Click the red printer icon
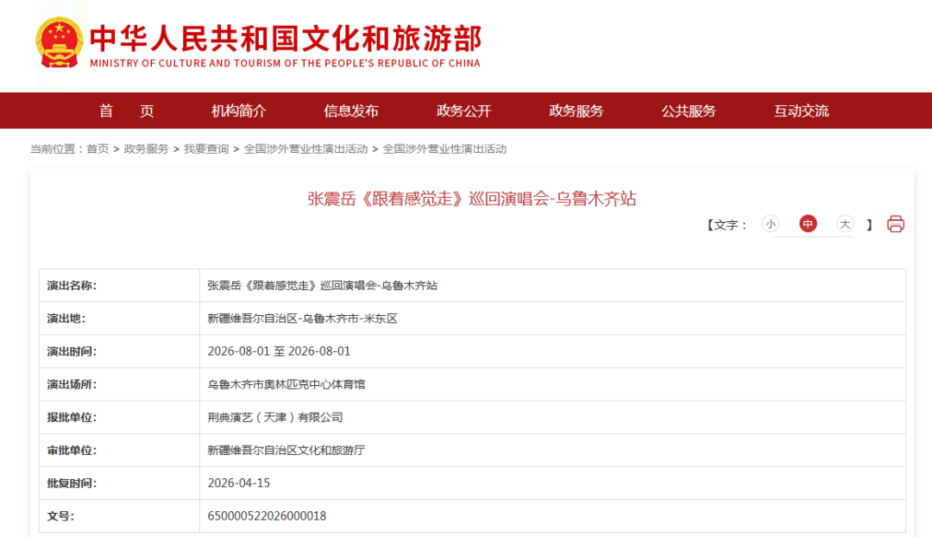This screenshot has width=932, height=537. point(896,224)
